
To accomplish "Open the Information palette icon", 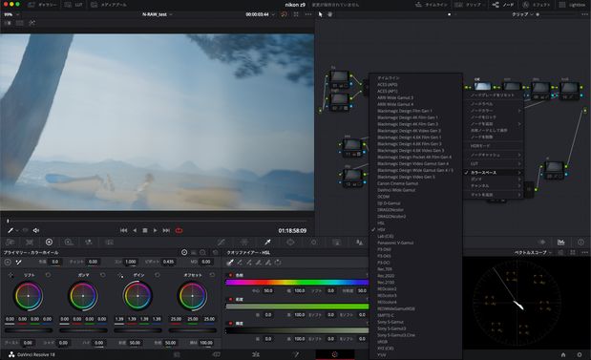I will [580, 242].
